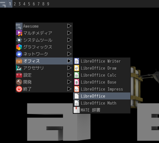
Task: Open the システムツール menu entry
Action: 44,40
